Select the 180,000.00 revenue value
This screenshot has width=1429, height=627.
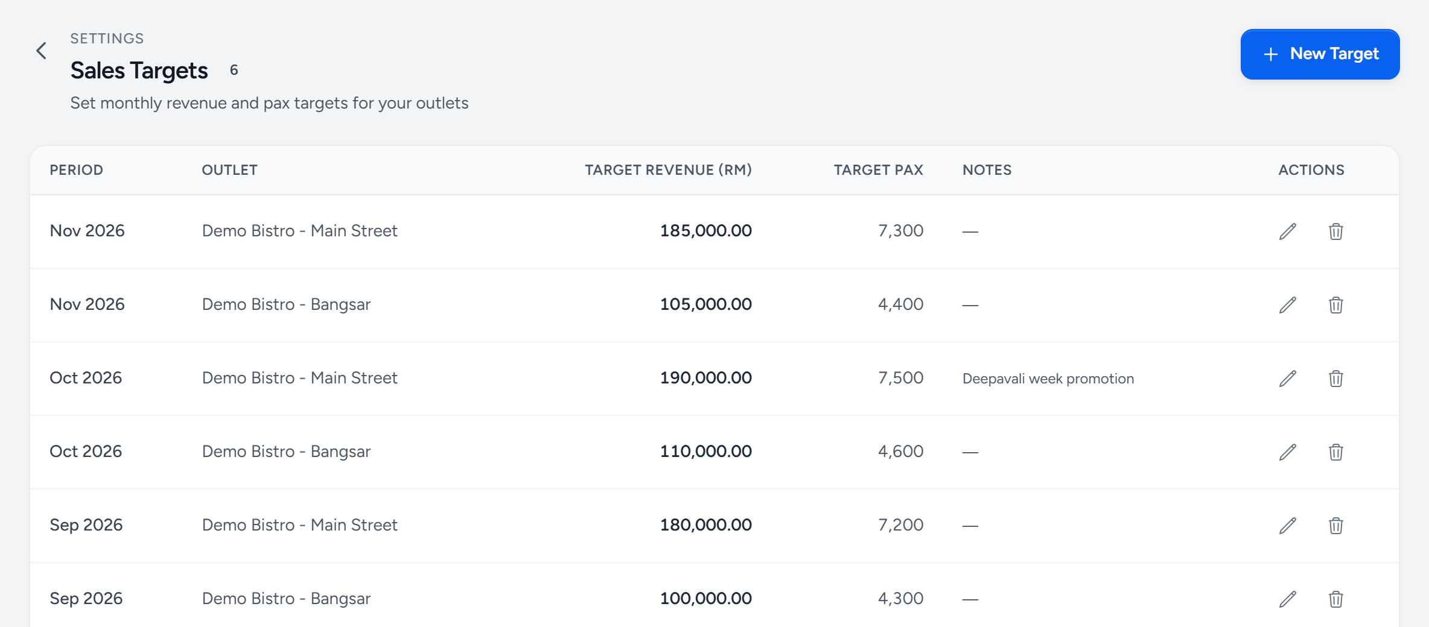click(705, 525)
